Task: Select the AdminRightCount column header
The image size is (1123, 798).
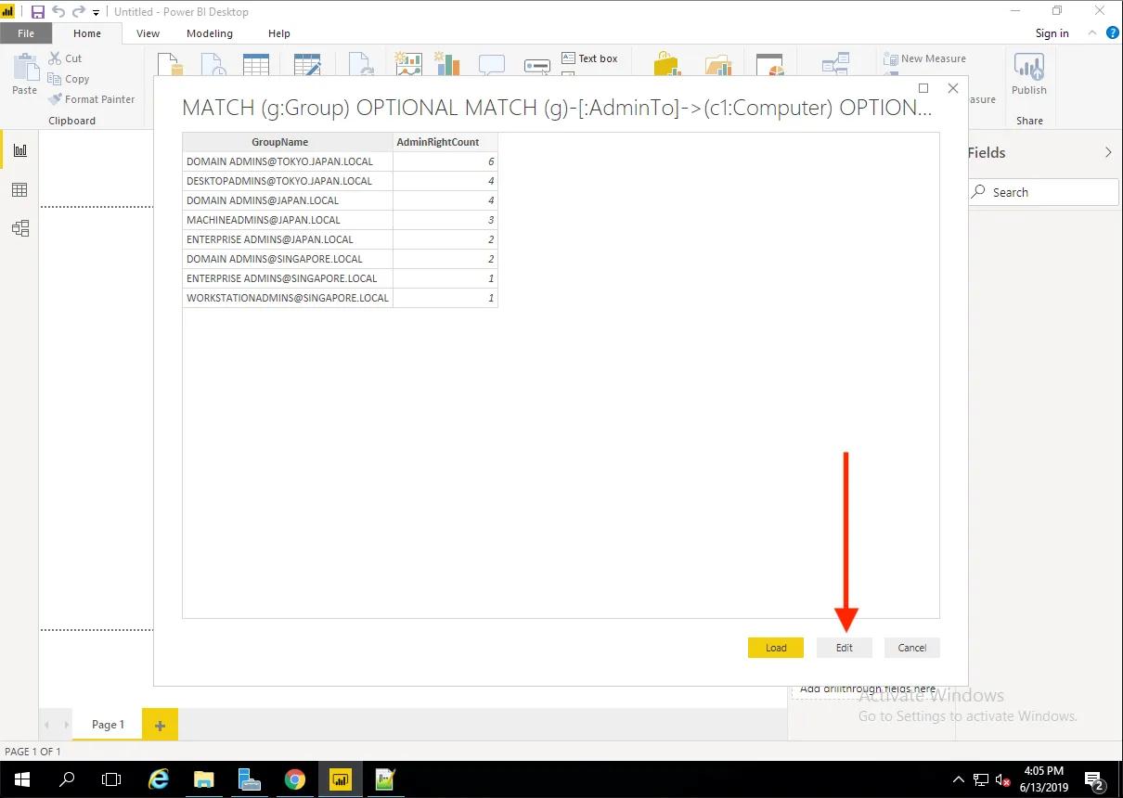Action: 445,142
